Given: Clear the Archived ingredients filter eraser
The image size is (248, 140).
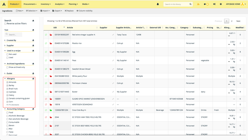Looking at the screenshot, I should 33,64.
